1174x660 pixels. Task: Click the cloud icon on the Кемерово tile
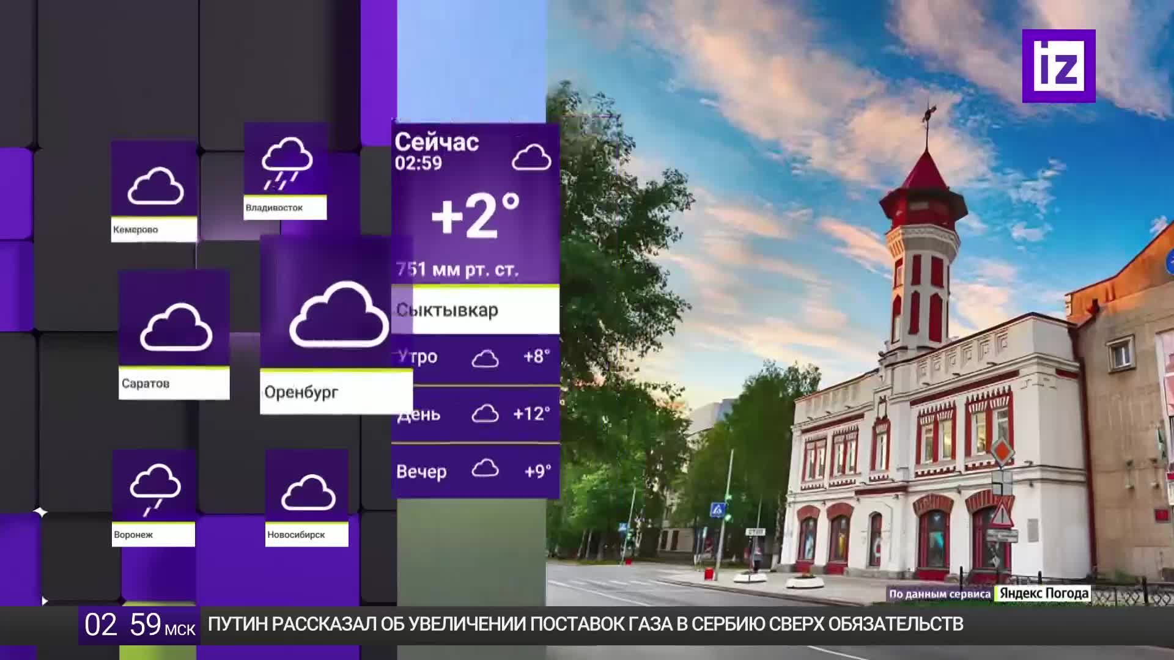155,186
